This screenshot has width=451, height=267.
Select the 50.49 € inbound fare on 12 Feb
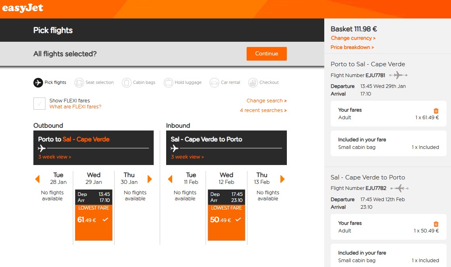[227, 215]
